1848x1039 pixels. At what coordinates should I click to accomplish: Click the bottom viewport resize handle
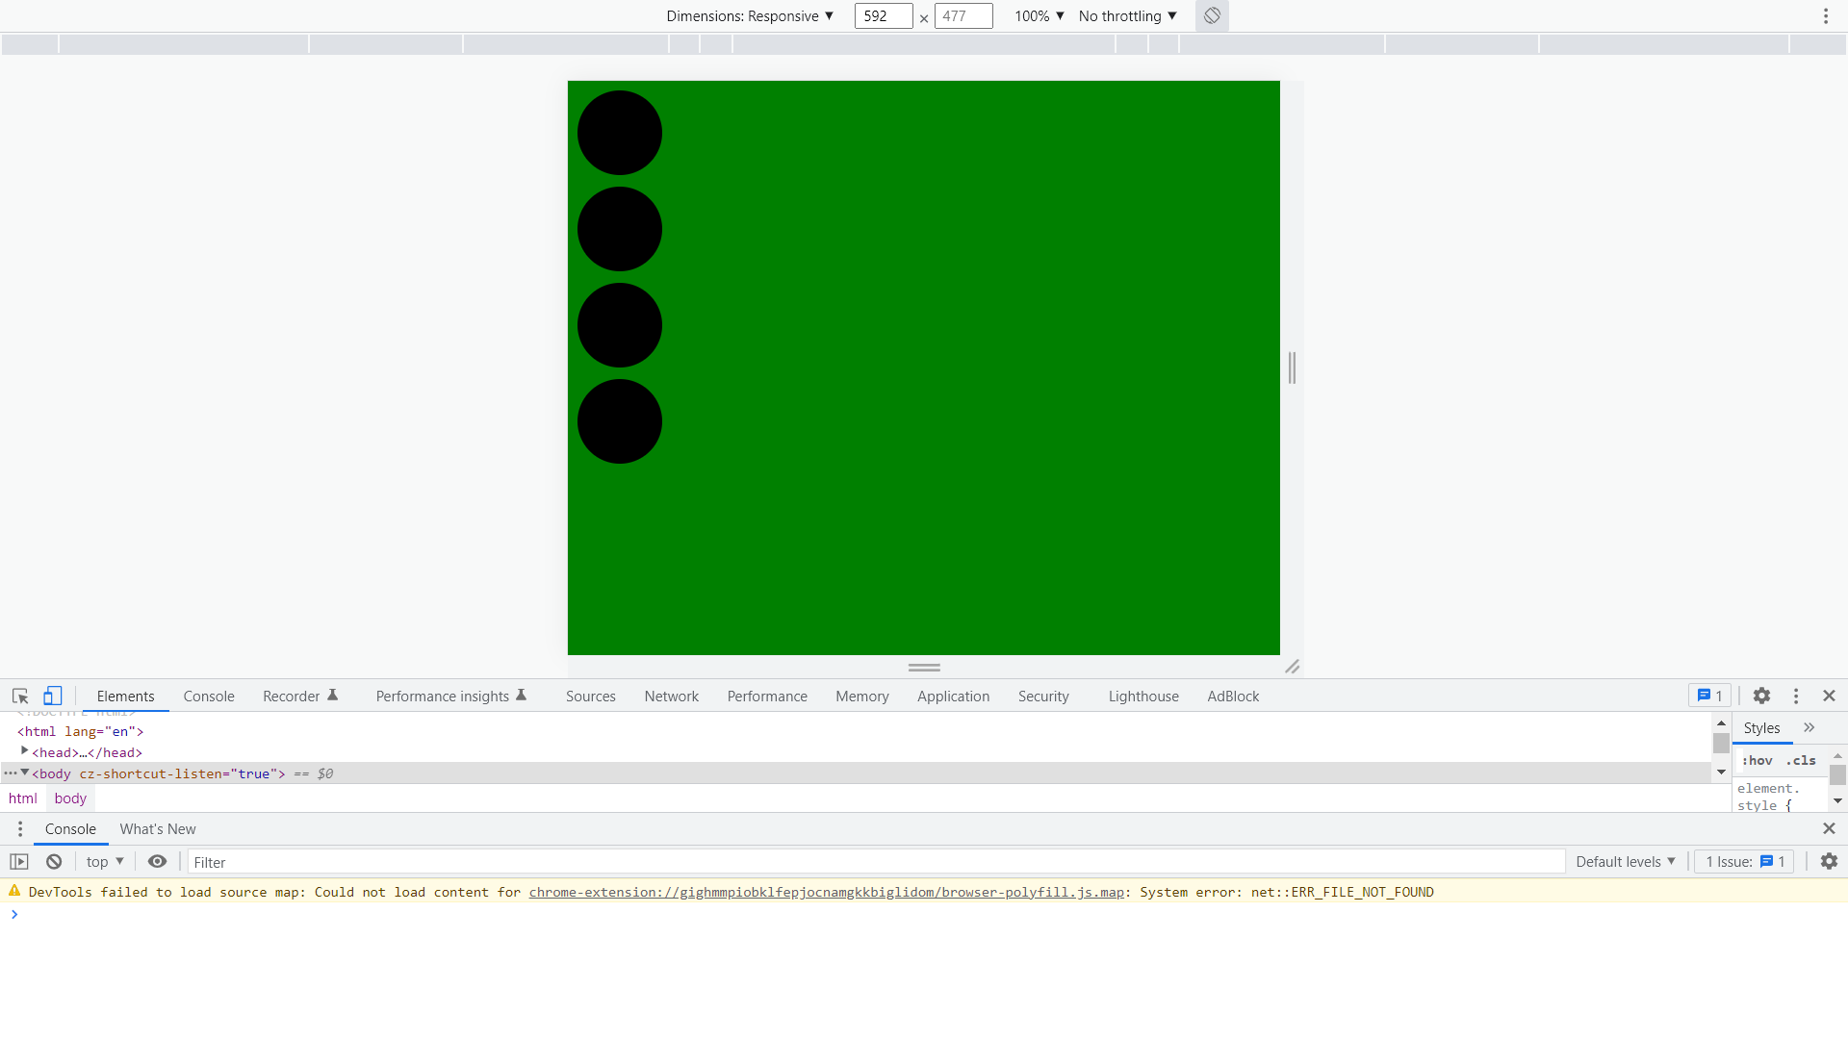(x=924, y=667)
